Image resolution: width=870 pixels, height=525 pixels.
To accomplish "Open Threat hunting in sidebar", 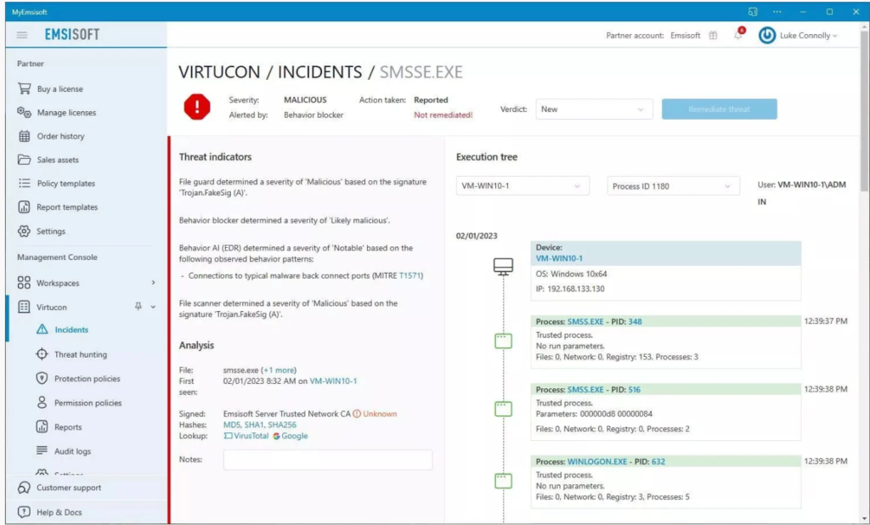I will pyautogui.click(x=80, y=354).
